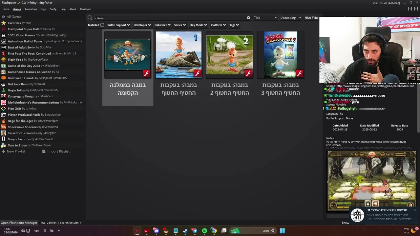Screen dimensions: 420x236
Task: Select the Gamehouse Games Collection playlist
Action: [30, 72]
